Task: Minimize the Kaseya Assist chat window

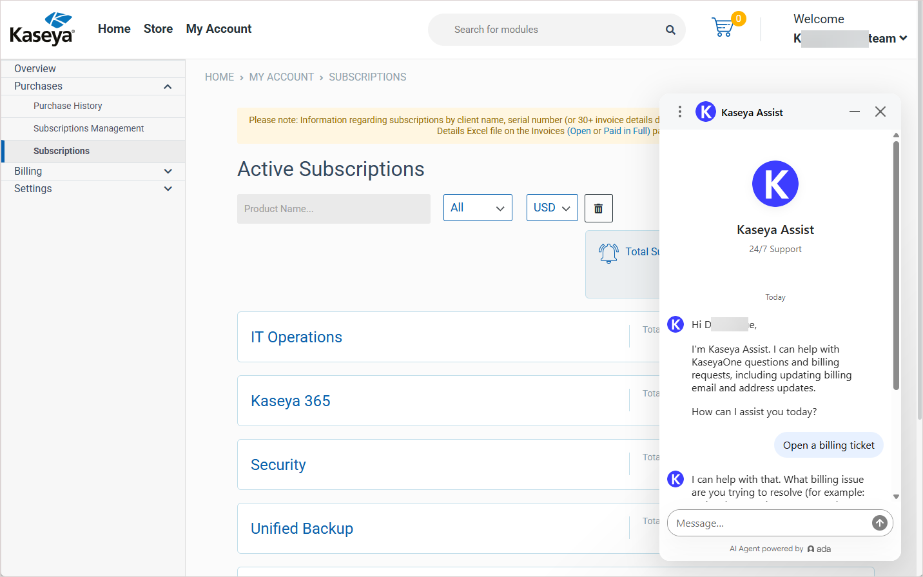Action: [x=855, y=112]
